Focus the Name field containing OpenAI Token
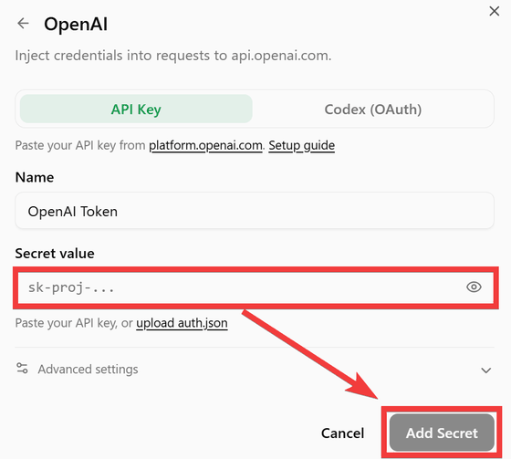The width and height of the screenshot is (511, 459). pos(255,211)
